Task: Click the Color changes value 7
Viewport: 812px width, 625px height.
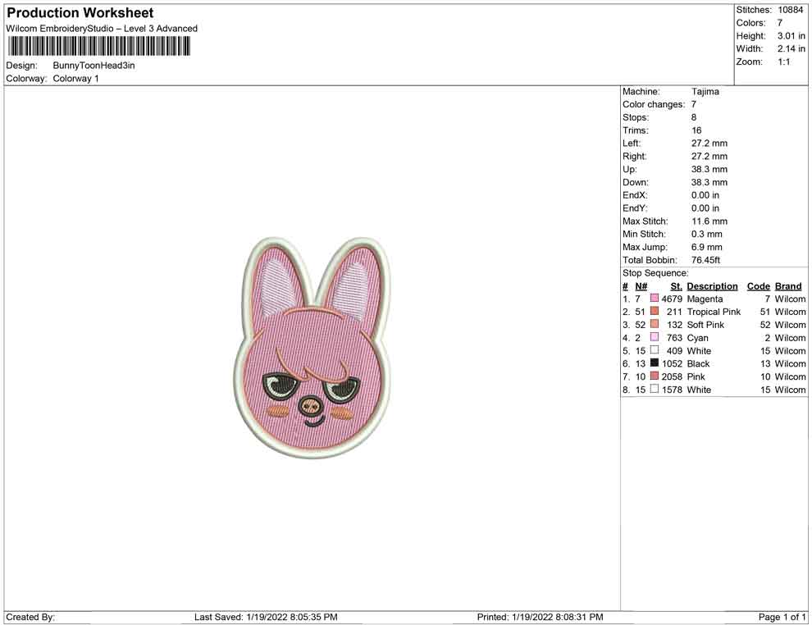Action: 693,105
